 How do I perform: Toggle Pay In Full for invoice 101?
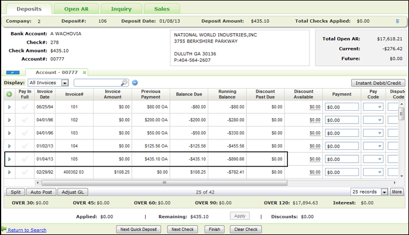(x=25, y=107)
